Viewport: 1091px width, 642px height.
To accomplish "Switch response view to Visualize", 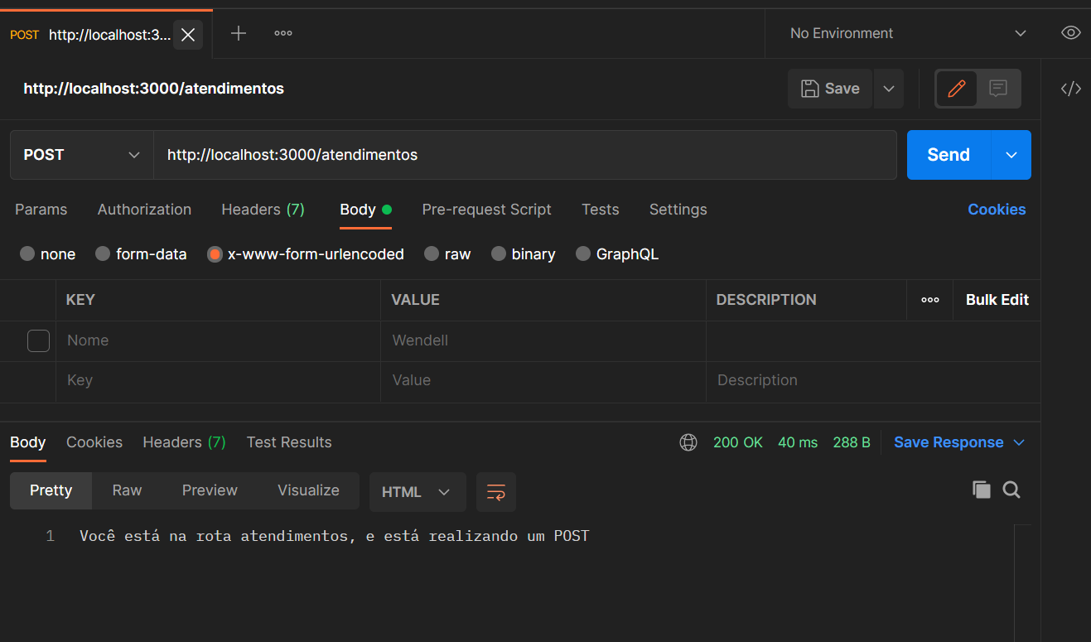I will click(308, 490).
